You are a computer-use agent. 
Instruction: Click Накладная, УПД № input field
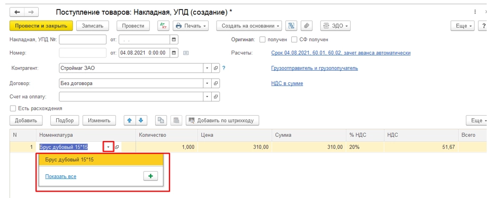pos(83,40)
